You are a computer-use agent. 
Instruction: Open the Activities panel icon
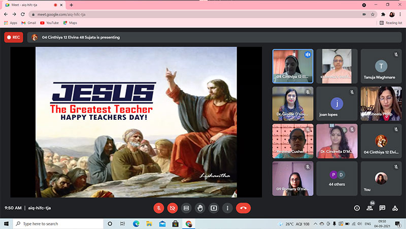(395, 208)
